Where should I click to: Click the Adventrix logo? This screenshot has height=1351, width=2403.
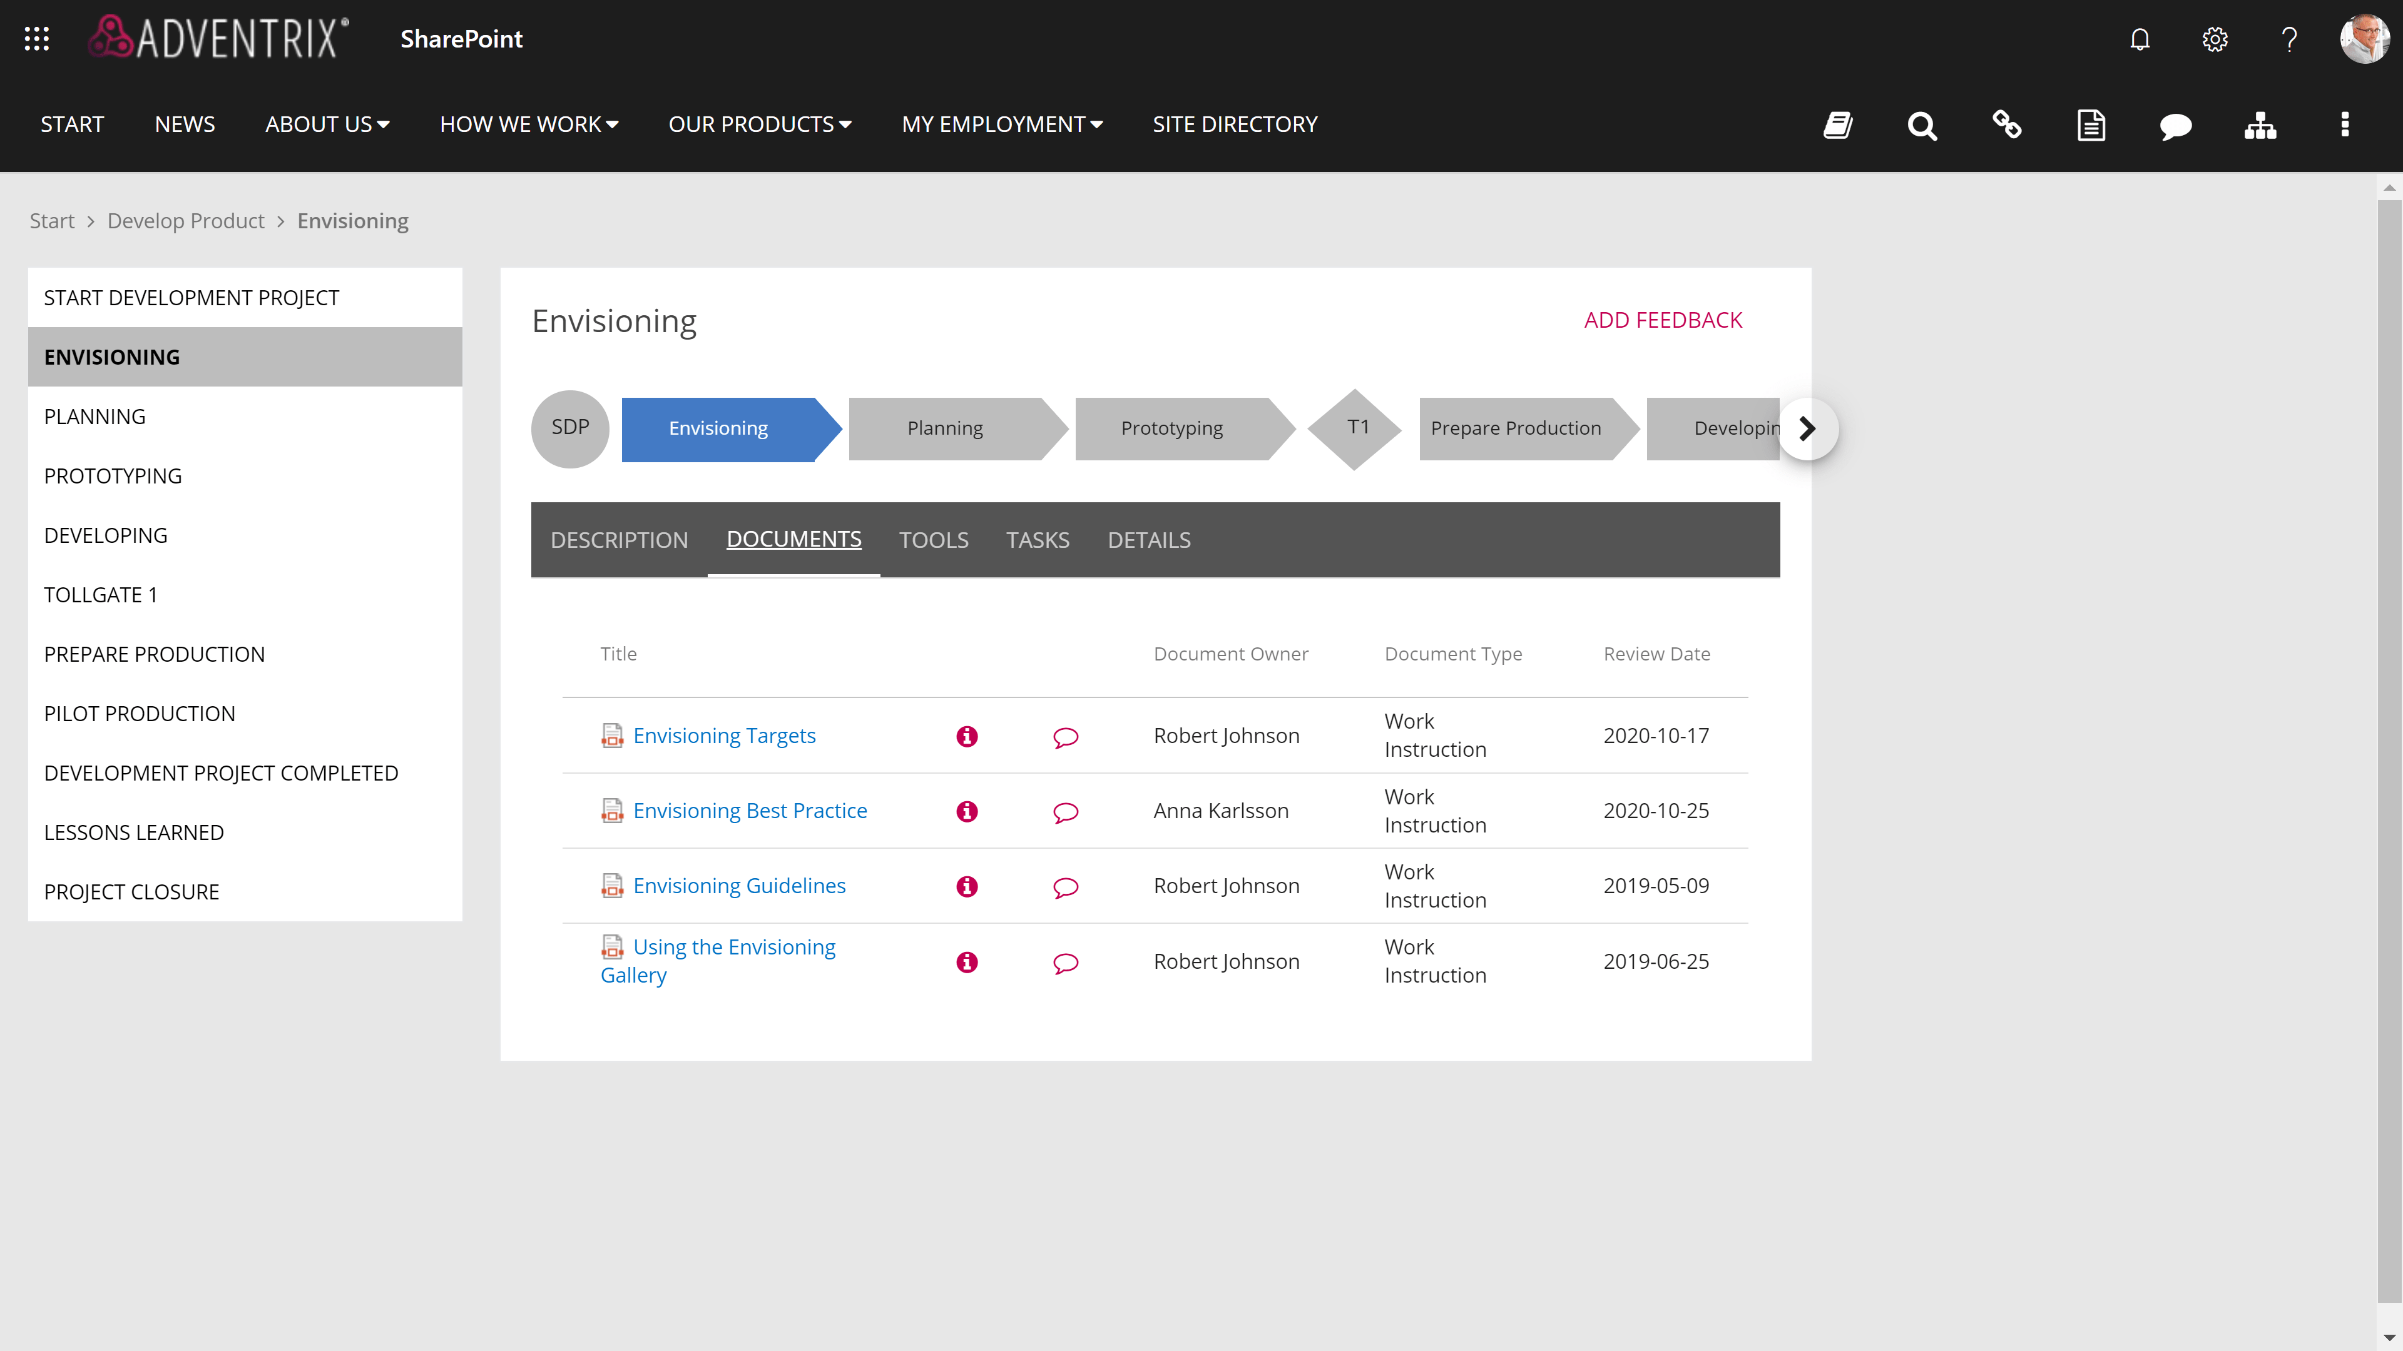218,38
